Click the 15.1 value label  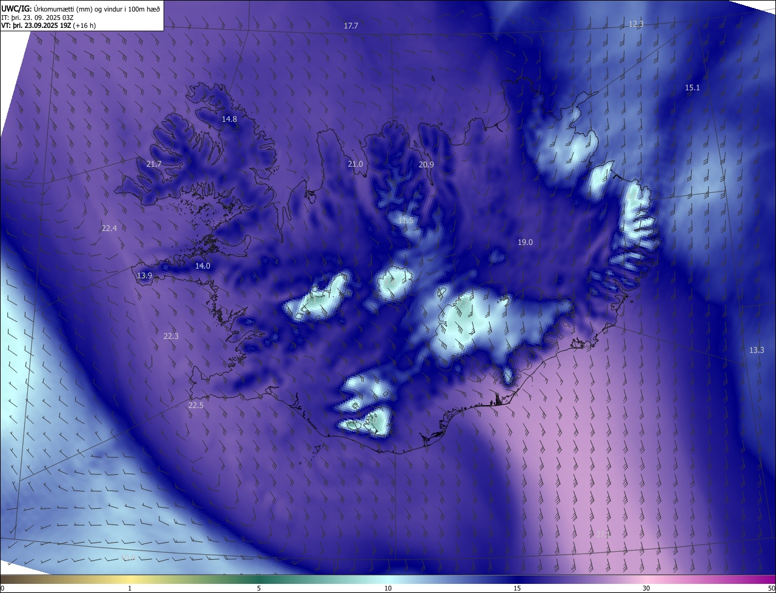coord(692,88)
